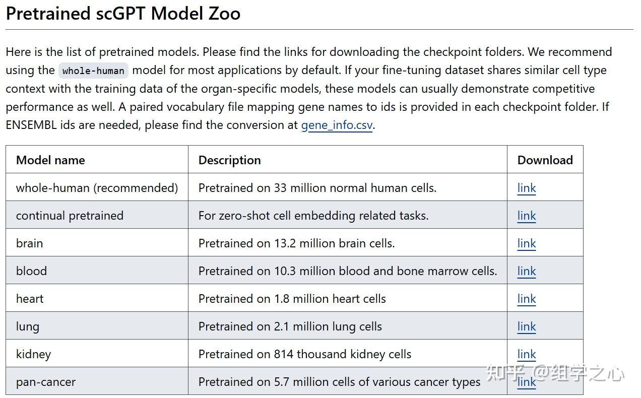This screenshot has height=398, width=641.
Task: Follow the brain model download link
Action: tap(526, 243)
